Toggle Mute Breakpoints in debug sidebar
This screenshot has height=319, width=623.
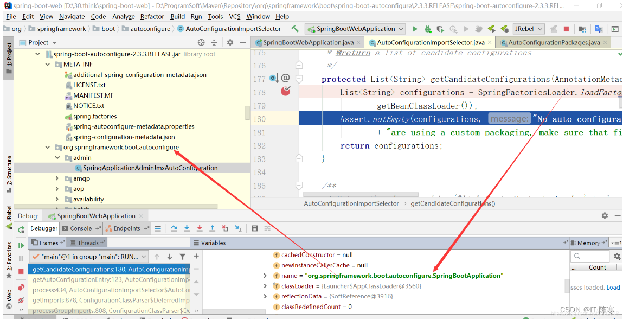[x=21, y=301]
